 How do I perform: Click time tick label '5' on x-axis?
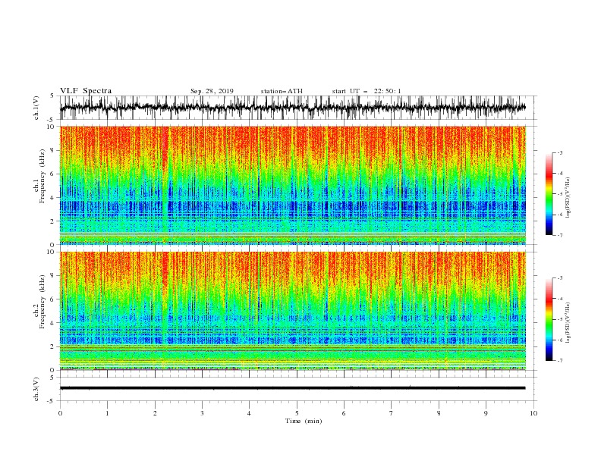coord(297,413)
